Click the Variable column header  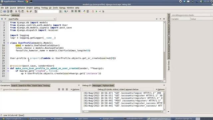pos(180,19)
